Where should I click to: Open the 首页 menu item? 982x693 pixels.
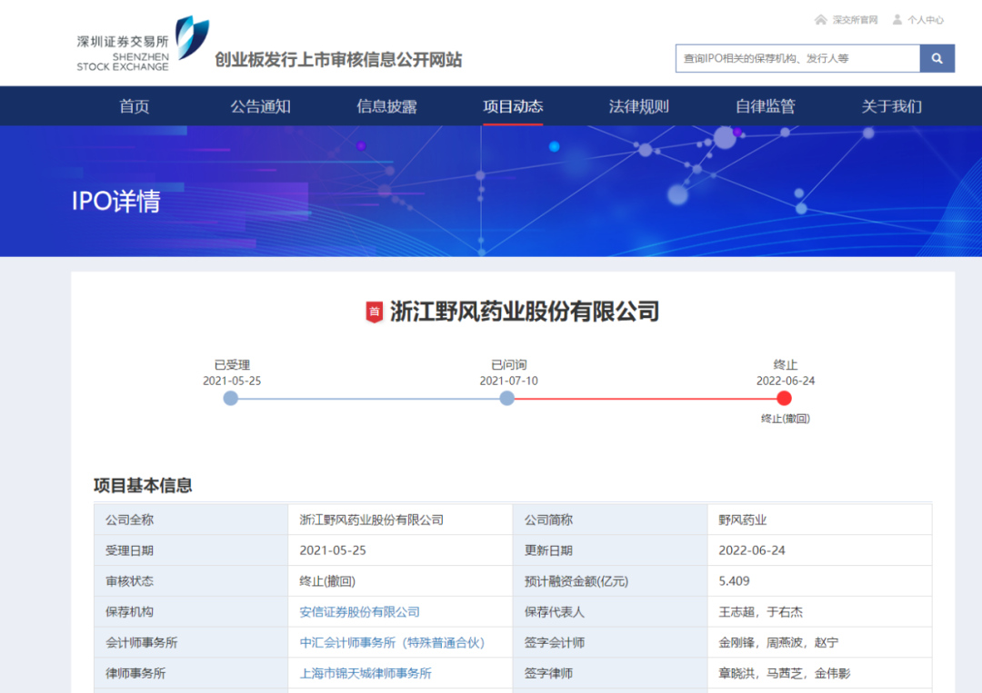(x=134, y=106)
